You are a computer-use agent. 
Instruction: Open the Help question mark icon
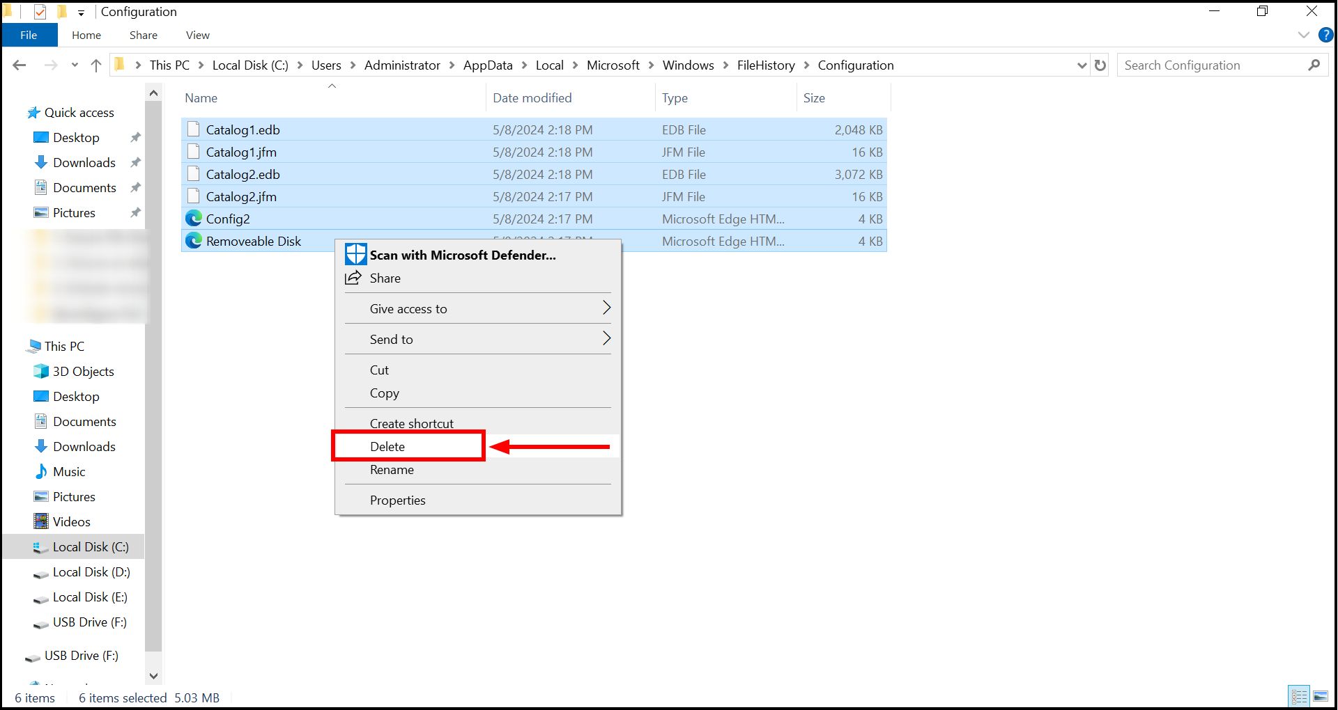point(1325,35)
